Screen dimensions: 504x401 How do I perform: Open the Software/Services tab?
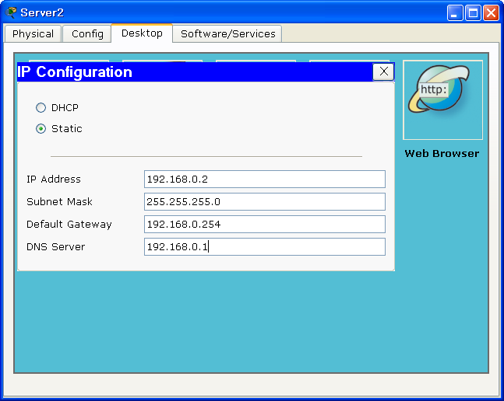point(227,33)
